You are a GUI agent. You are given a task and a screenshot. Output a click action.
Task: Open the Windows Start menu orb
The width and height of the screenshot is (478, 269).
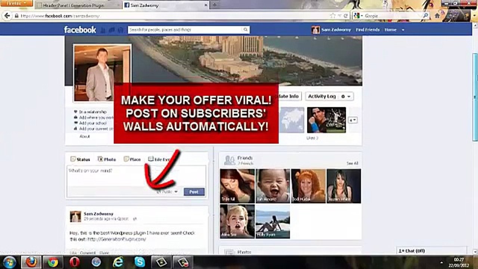tap(9, 262)
